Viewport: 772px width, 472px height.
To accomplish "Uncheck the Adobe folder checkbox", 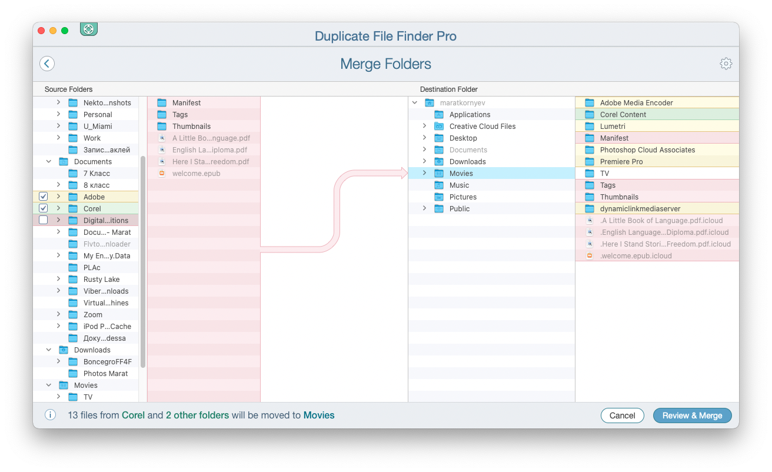I will point(43,197).
